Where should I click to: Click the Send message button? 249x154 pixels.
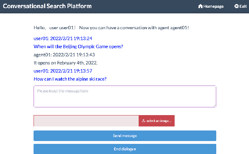coord(125,136)
